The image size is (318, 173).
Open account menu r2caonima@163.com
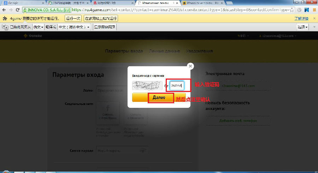tap(277, 36)
